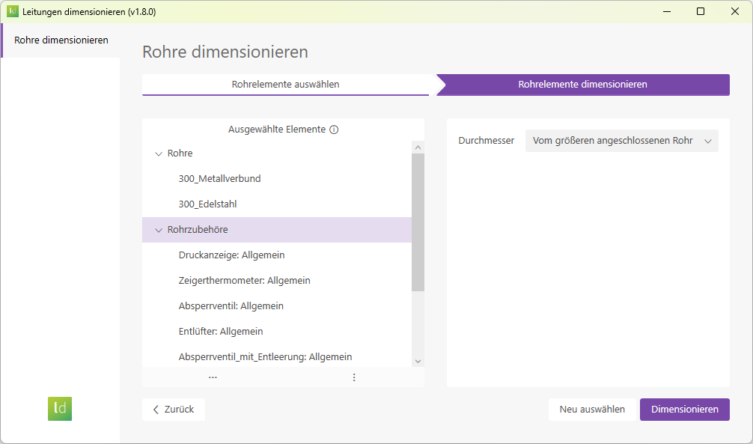
Task: Collapse the Rohre tree node
Action: point(157,153)
